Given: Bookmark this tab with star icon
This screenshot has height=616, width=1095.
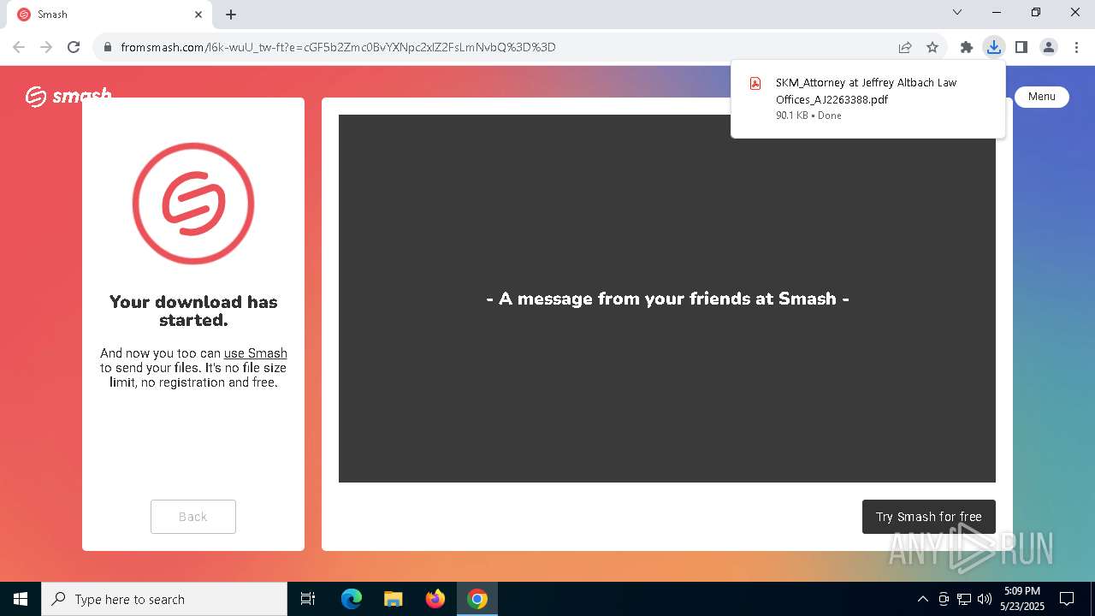Looking at the screenshot, I should coord(932,47).
